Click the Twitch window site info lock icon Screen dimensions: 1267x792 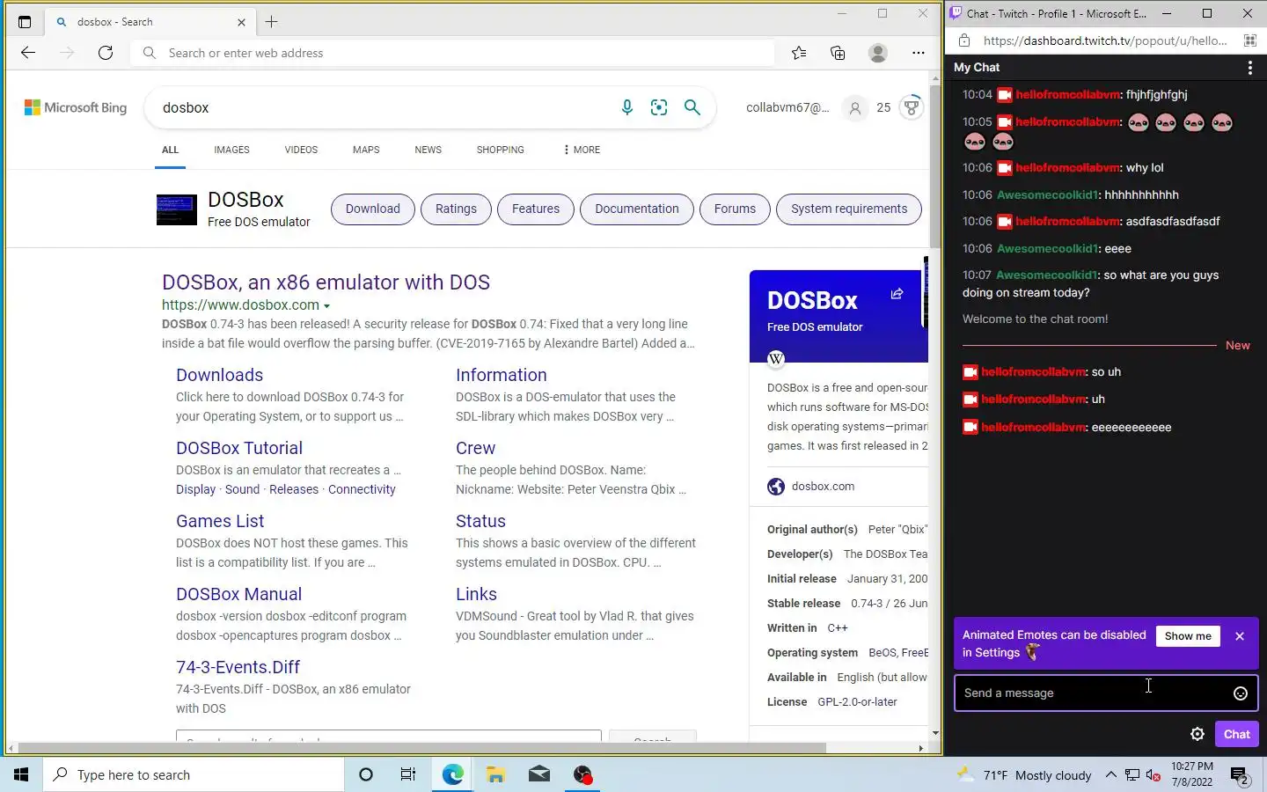click(964, 40)
